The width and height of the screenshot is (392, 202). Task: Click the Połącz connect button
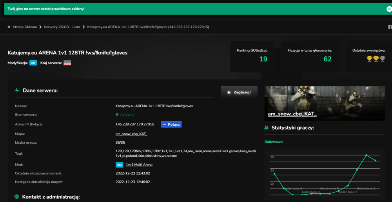click(x=171, y=124)
